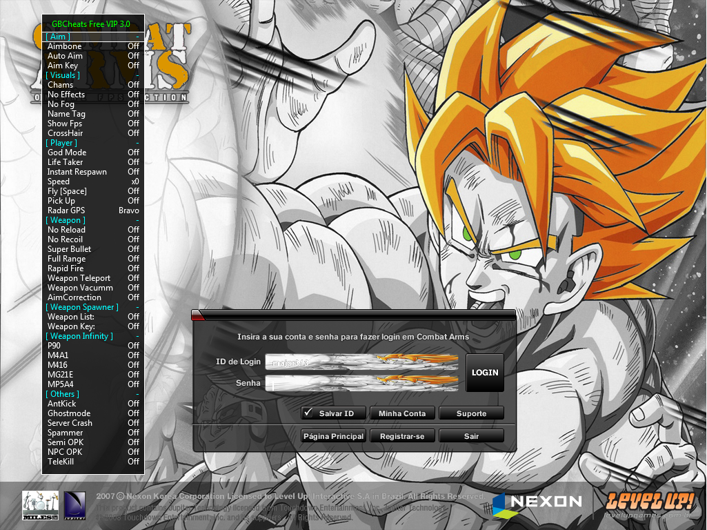Select Instant Respawn row

point(93,172)
